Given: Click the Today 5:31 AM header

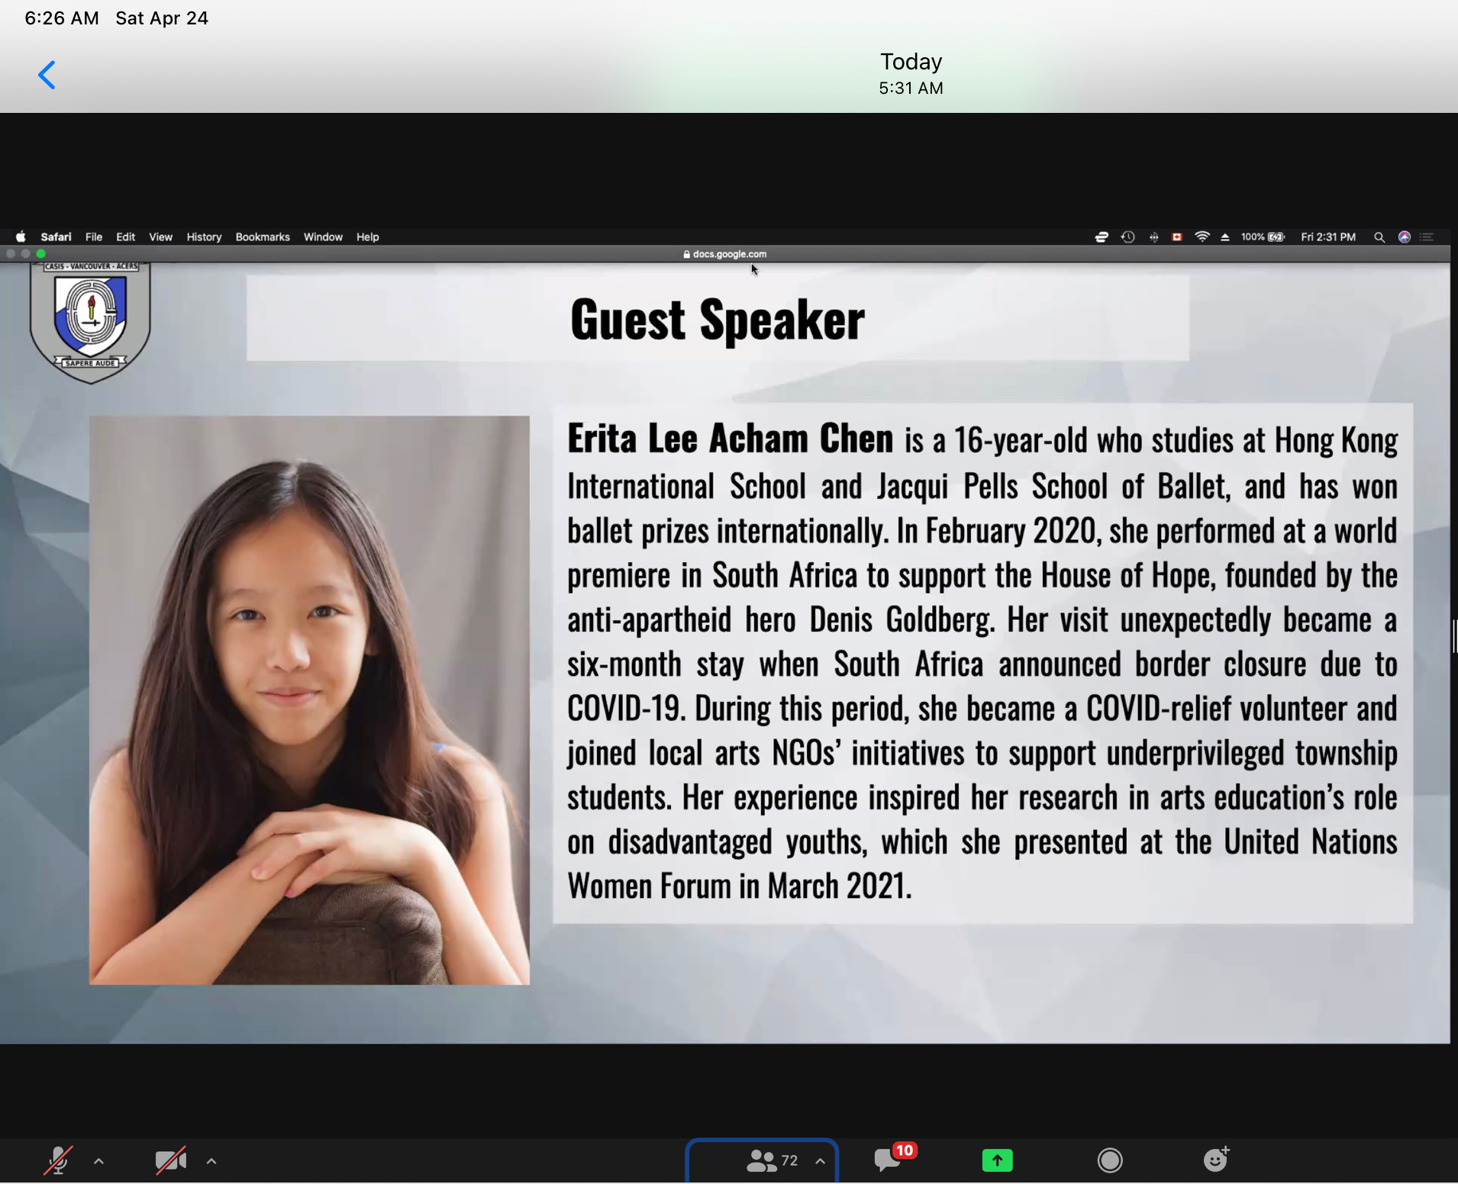Looking at the screenshot, I should 911,73.
